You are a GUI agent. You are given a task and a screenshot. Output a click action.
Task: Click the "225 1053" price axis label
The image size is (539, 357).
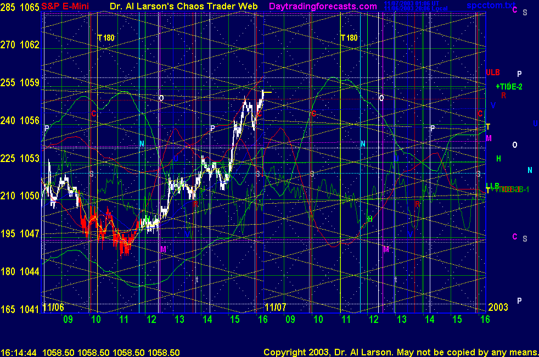point(20,158)
